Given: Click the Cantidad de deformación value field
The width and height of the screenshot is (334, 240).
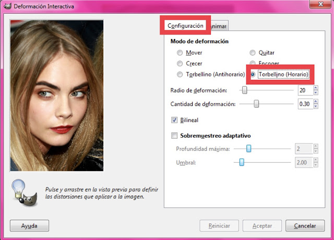Looking at the screenshot, I should pos(305,104).
